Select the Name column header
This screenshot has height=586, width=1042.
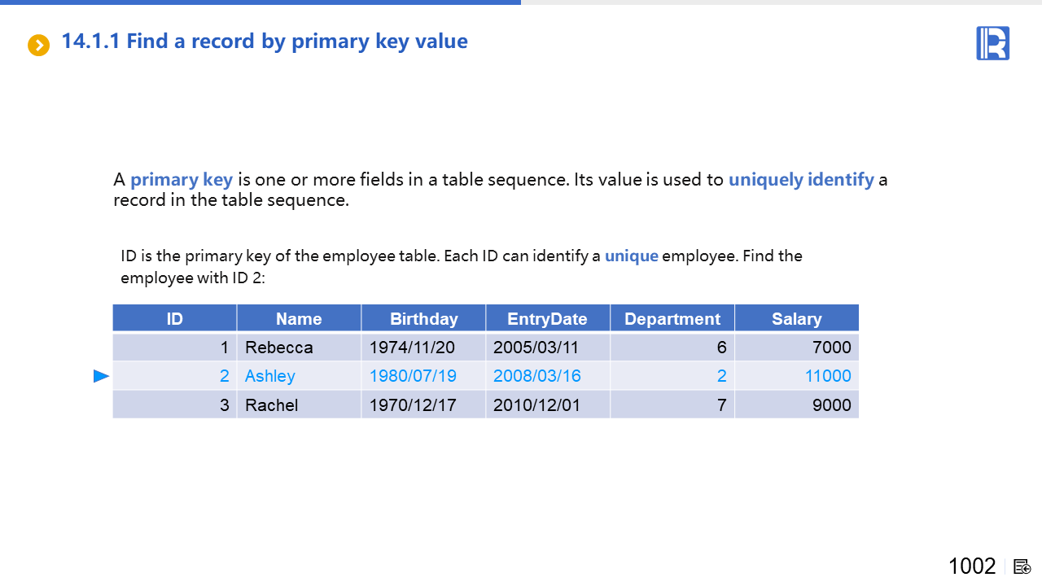click(x=299, y=319)
